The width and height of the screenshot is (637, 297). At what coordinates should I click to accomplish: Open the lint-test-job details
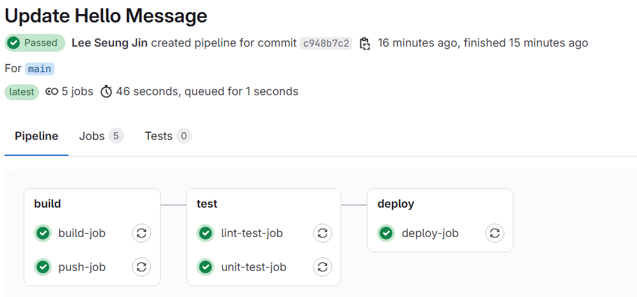(x=252, y=233)
